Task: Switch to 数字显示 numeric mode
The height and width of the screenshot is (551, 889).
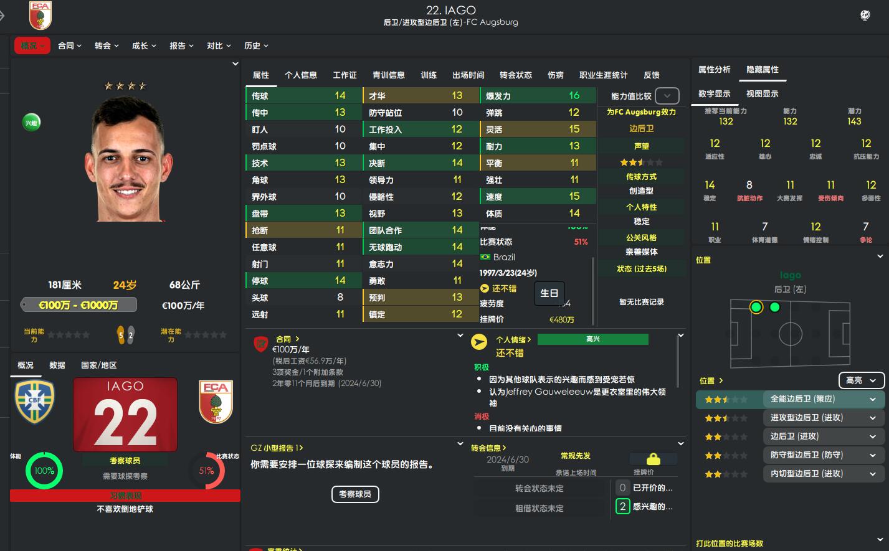Action: (x=714, y=94)
